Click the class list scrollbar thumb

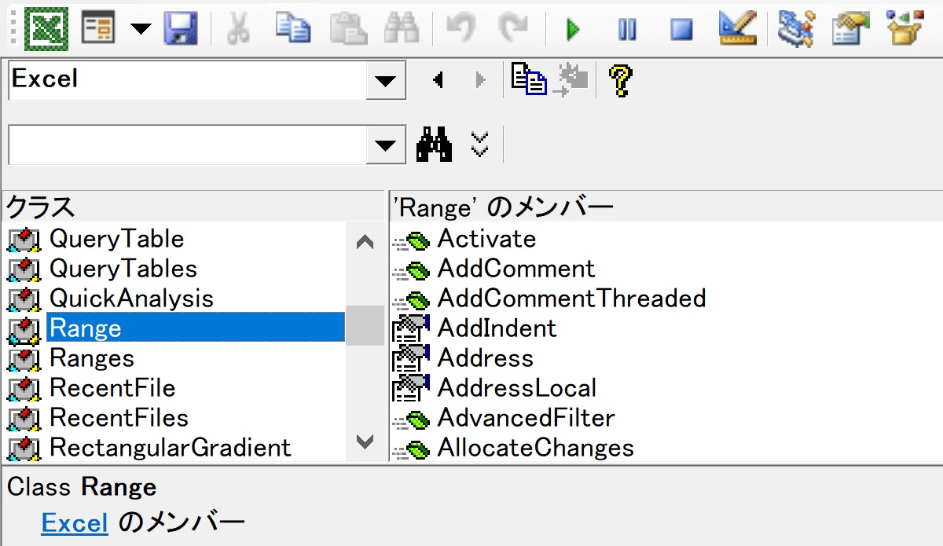click(365, 325)
